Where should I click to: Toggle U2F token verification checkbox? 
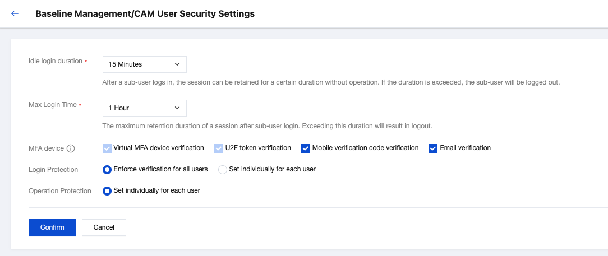219,148
